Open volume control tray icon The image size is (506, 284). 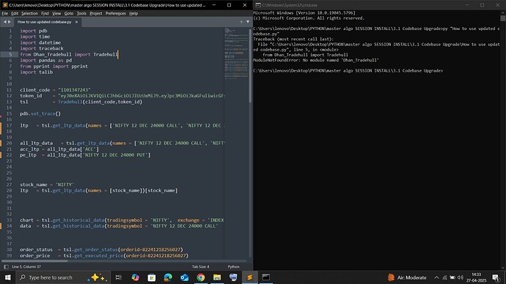coord(461,277)
